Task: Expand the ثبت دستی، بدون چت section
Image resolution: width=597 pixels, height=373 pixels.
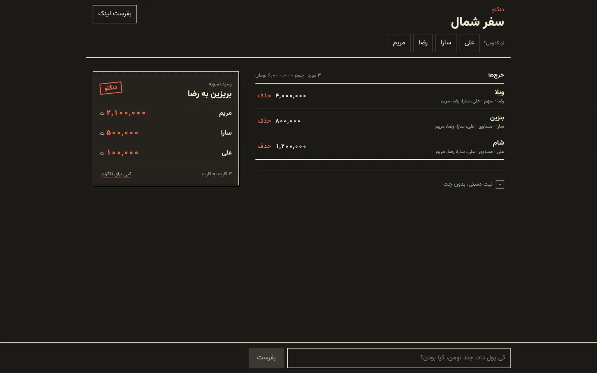Action: coord(473,184)
